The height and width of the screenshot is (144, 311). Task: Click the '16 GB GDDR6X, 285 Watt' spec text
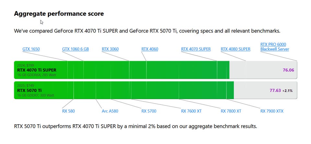tap(37, 75)
